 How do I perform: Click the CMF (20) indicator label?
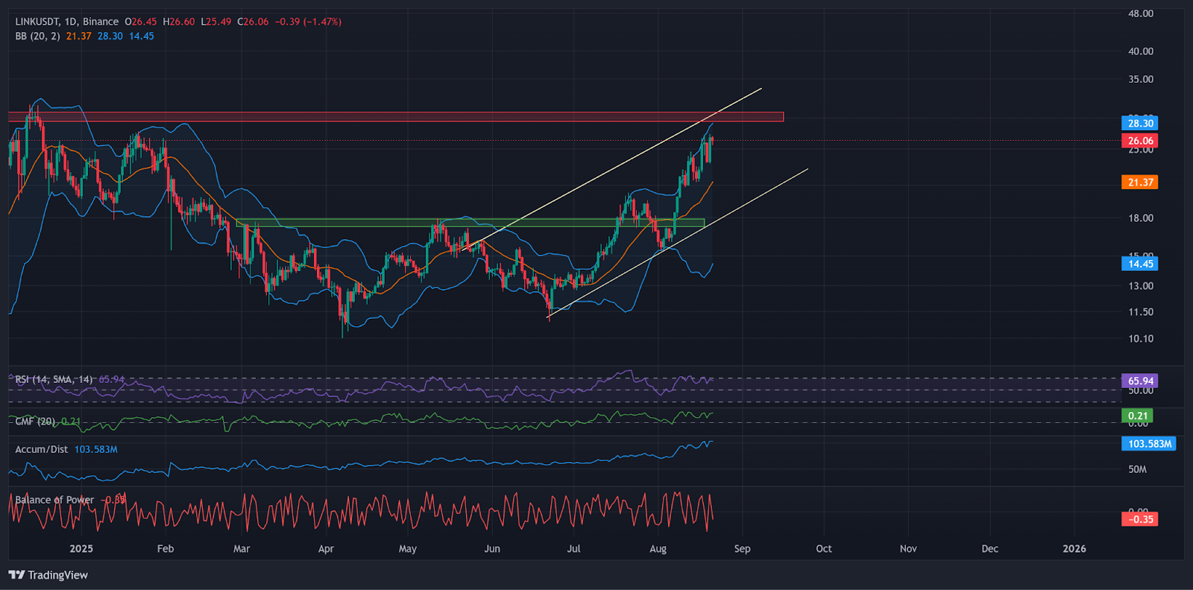tap(35, 422)
